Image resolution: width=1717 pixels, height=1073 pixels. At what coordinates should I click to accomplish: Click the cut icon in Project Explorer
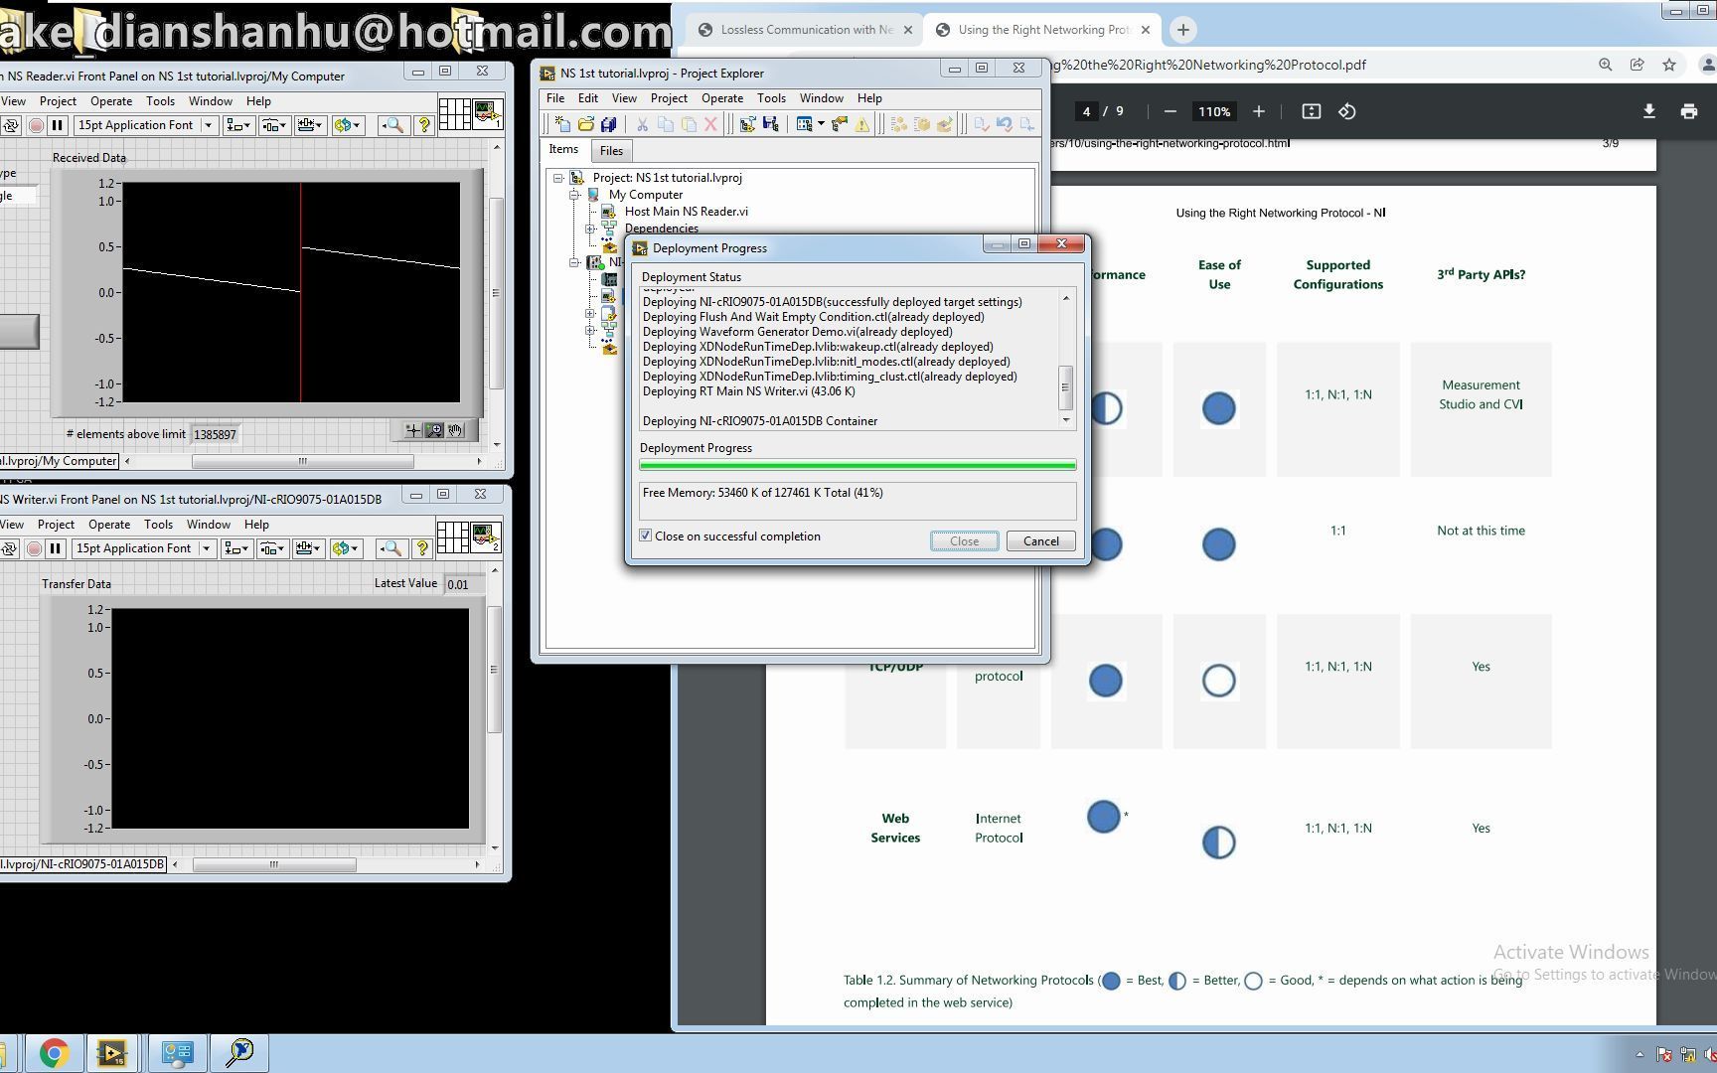[x=643, y=124]
